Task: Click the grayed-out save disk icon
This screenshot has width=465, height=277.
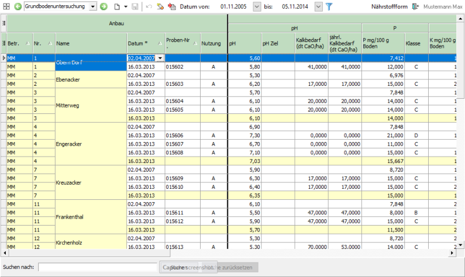Action: click(x=135, y=6)
